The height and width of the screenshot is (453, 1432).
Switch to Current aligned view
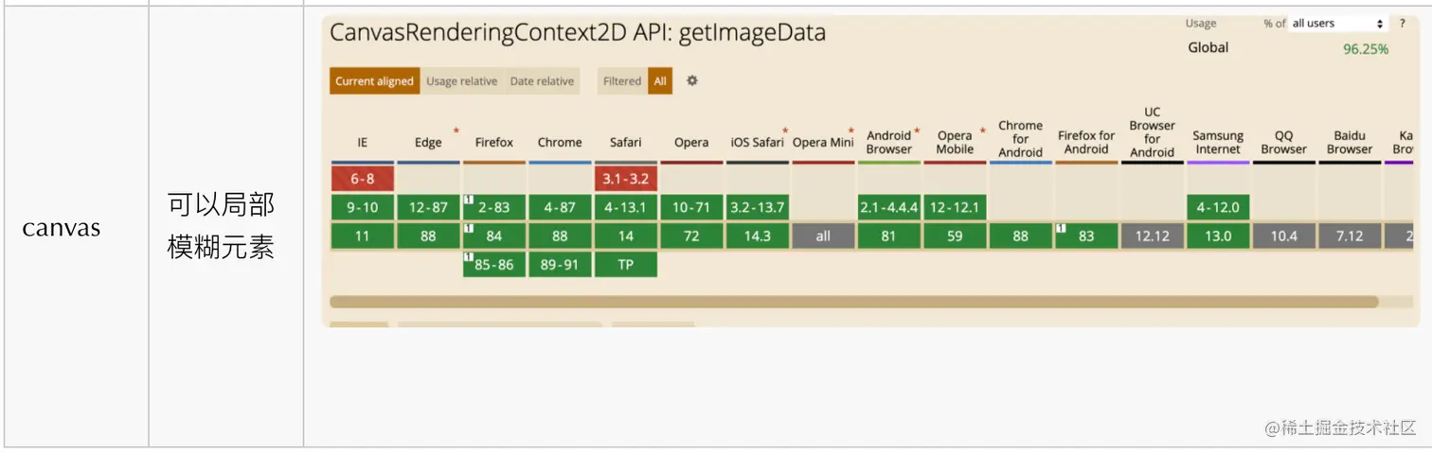pyautogui.click(x=374, y=81)
